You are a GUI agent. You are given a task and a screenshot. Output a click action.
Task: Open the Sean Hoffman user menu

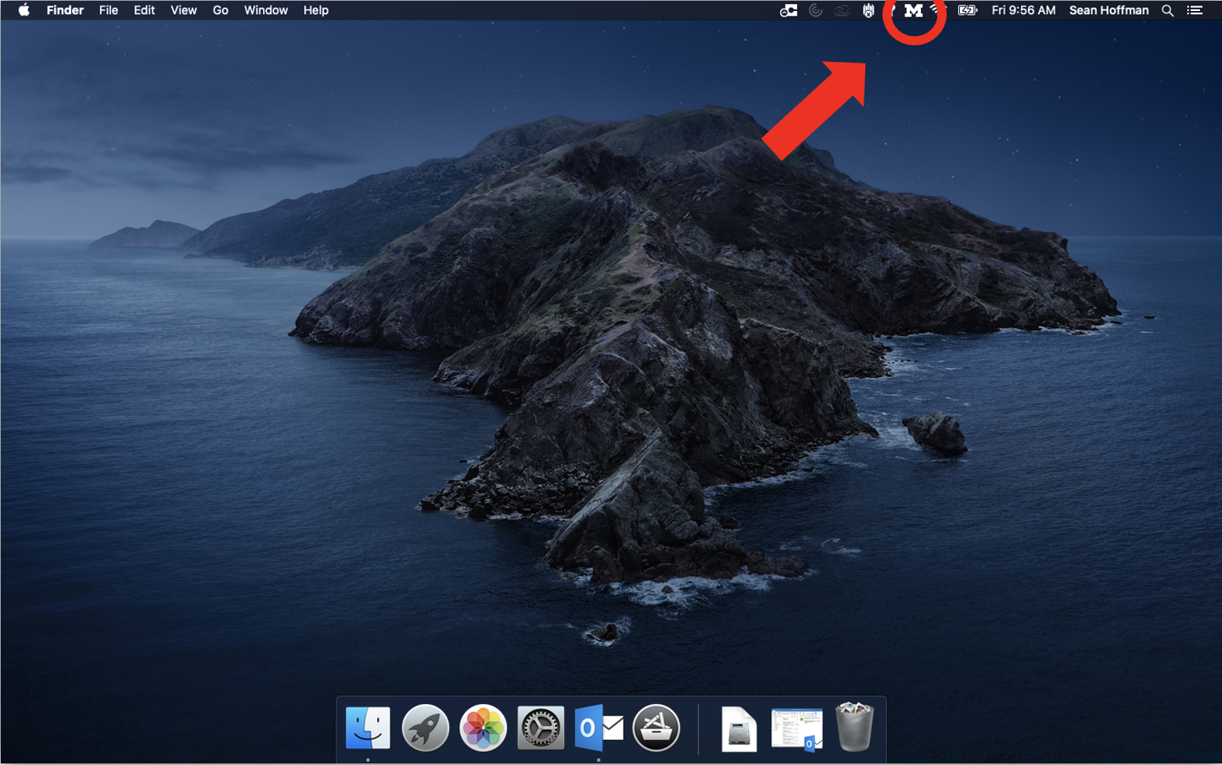1109,10
